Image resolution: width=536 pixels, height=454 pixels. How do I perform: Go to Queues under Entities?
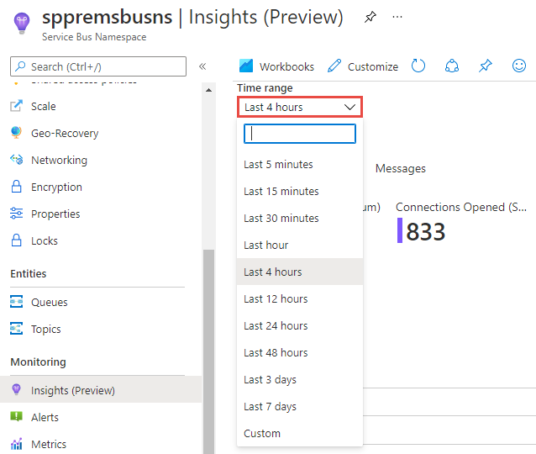pos(49,302)
